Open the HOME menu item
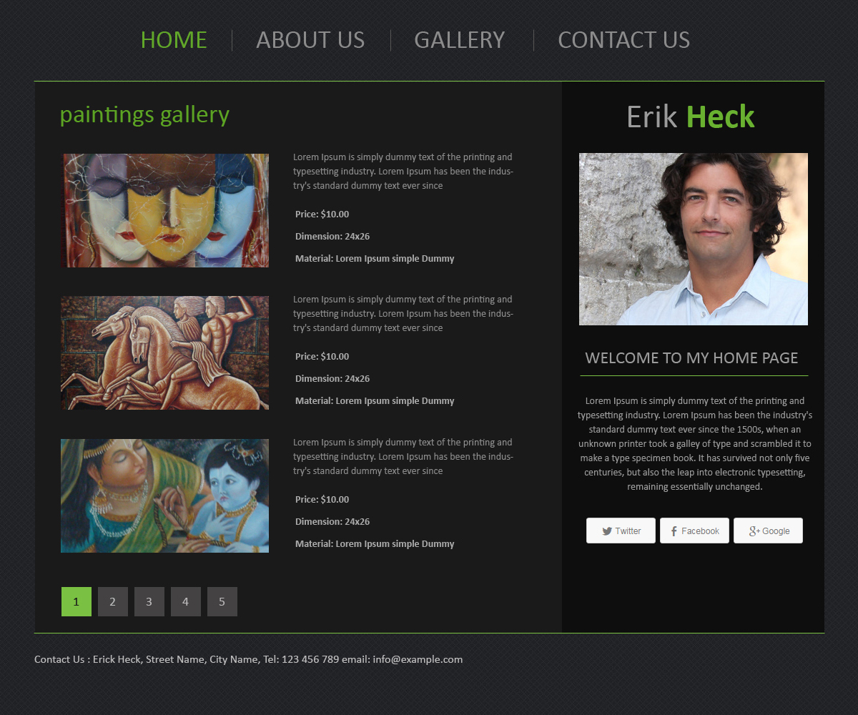This screenshot has height=715, width=858. coord(174,40)
